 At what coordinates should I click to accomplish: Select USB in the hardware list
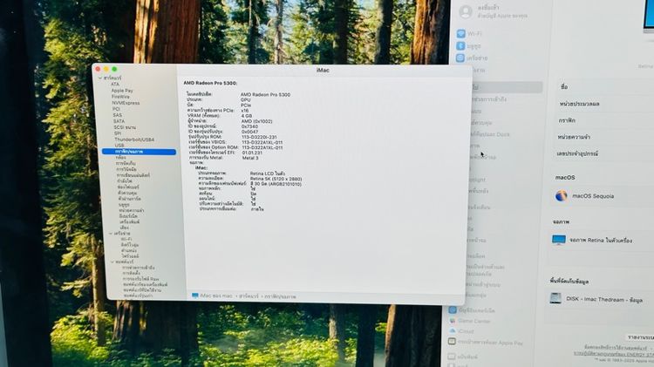tap(119, 146)
